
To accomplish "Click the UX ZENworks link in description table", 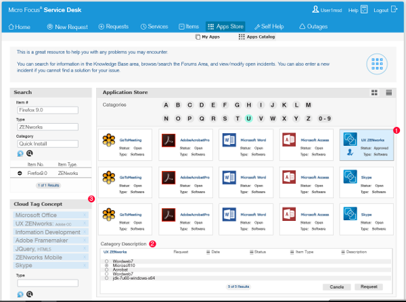I will pyautogui.click(x=115, y=252).
